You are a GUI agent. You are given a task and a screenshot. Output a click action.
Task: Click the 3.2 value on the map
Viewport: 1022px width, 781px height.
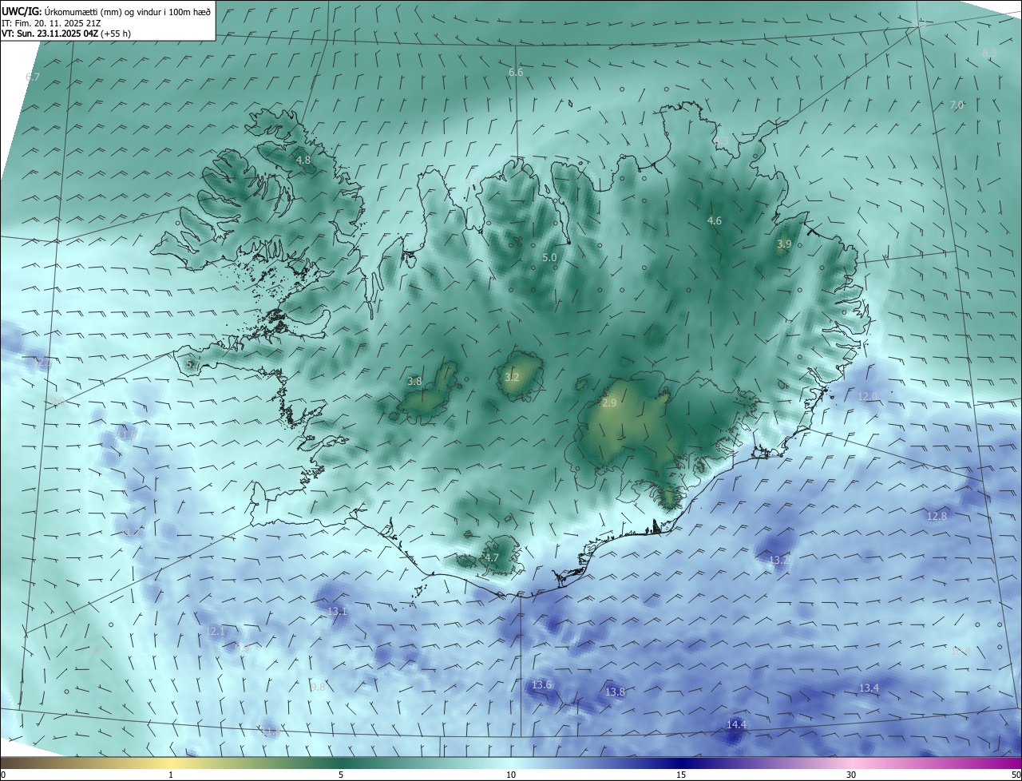tap(512, 377)
